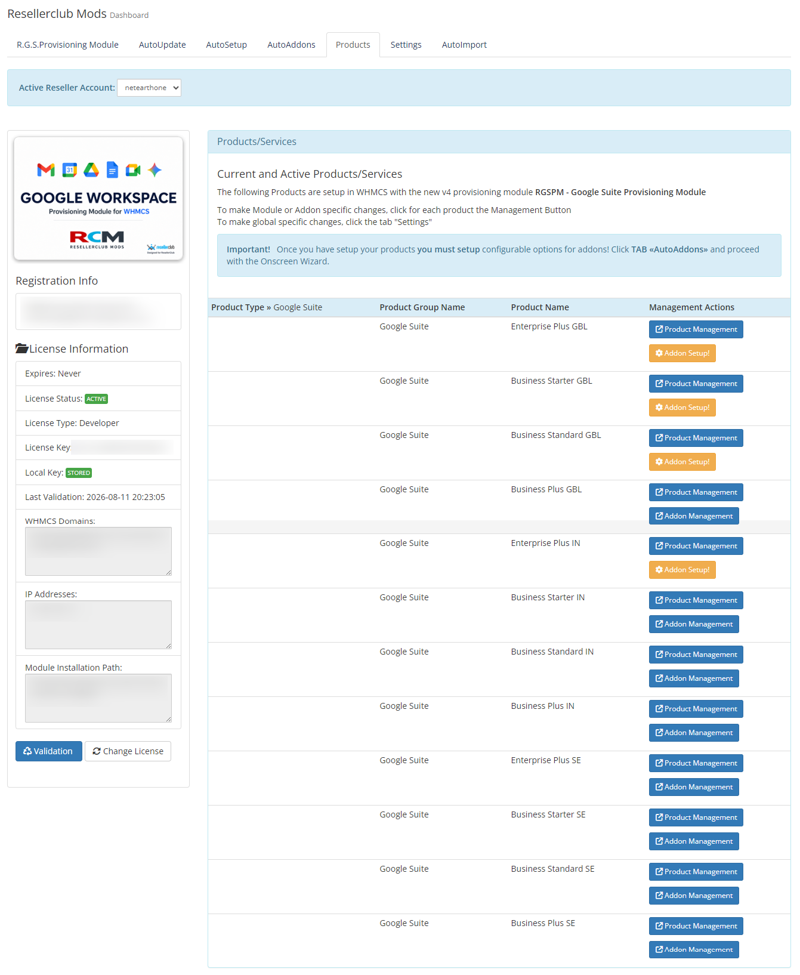
Task: Click the 'Business Starter IN' product name
Action: click(x=548, y=597)
